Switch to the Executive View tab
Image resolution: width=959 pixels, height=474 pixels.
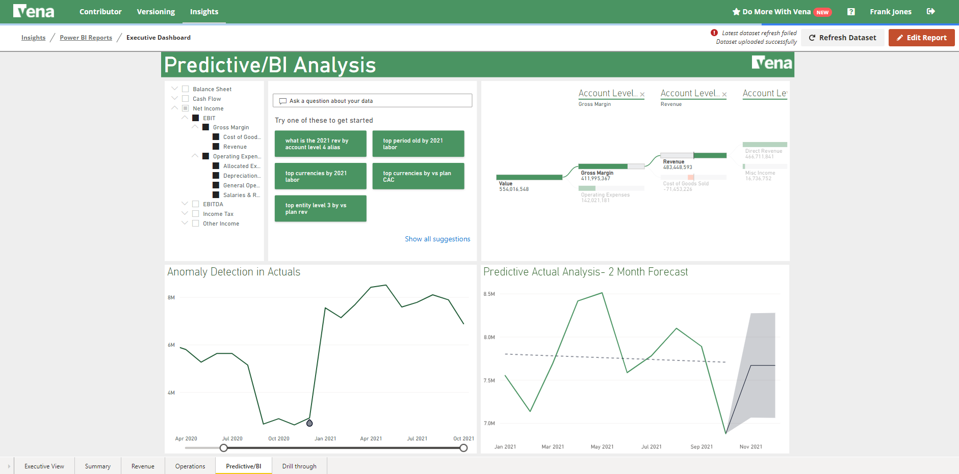44,466
